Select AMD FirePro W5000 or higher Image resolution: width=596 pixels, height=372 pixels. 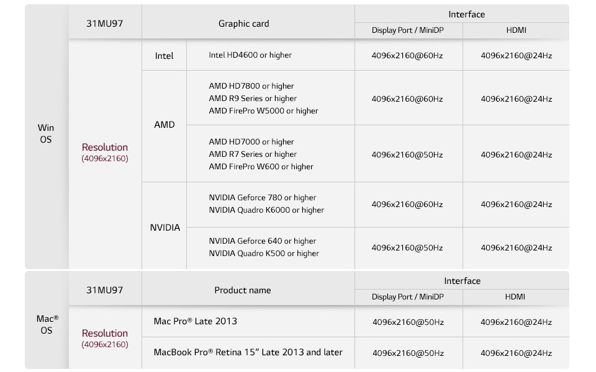tap(263, 111)
